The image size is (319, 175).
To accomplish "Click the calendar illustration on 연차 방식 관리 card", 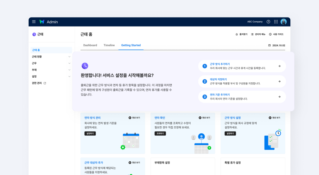I will (x=130, y=141).
